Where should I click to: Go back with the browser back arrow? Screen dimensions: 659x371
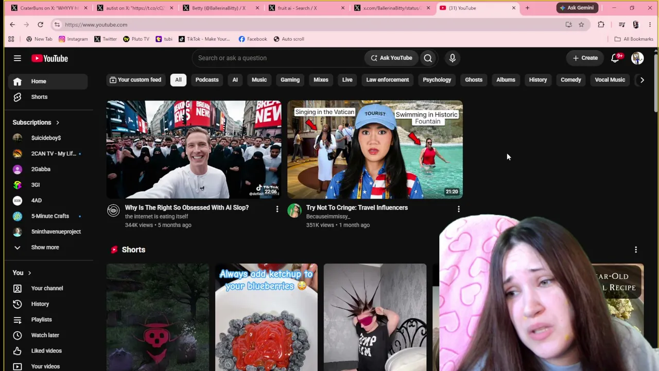pos(12,25)
